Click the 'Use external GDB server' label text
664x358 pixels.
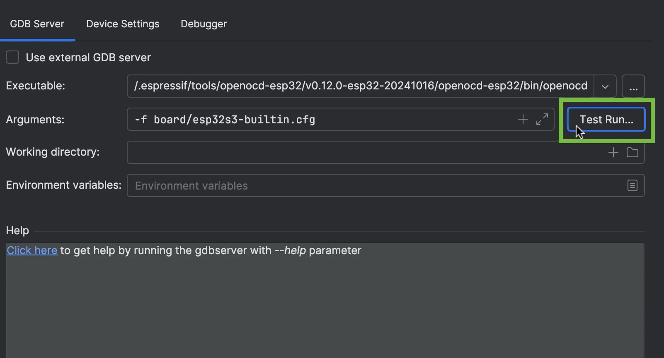click(88, 58)
